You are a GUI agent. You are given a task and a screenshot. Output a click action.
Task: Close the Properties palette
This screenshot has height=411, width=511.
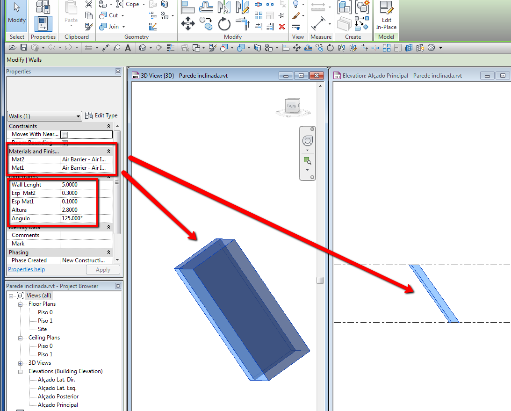pyautogui.click(x=118, y=72)
